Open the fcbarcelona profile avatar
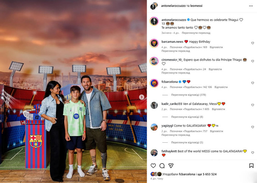The height and width of the screenshot is (183, 257). point(154,83)
